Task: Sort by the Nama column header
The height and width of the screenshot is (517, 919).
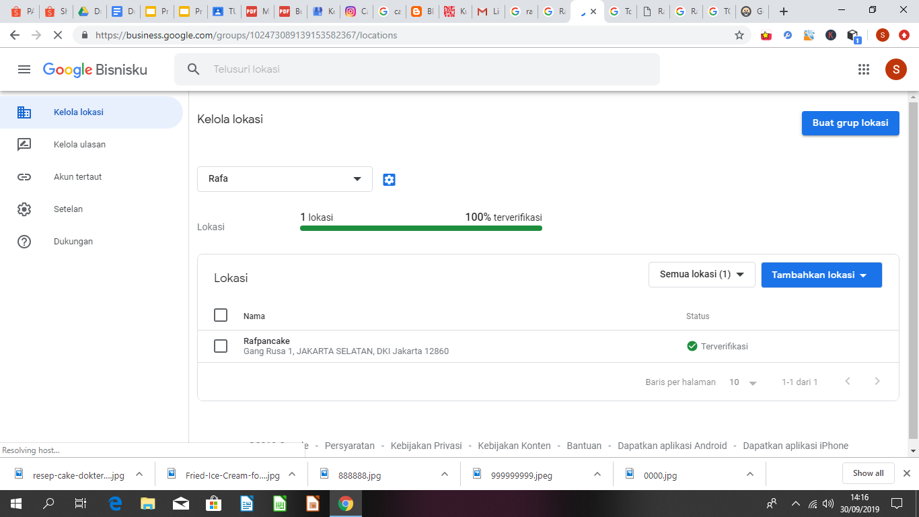Action: 254,316
